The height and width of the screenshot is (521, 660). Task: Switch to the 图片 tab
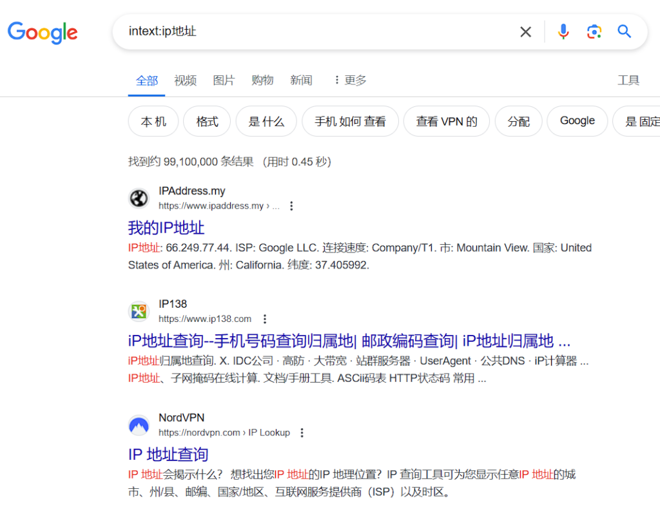tap(224, 81)
